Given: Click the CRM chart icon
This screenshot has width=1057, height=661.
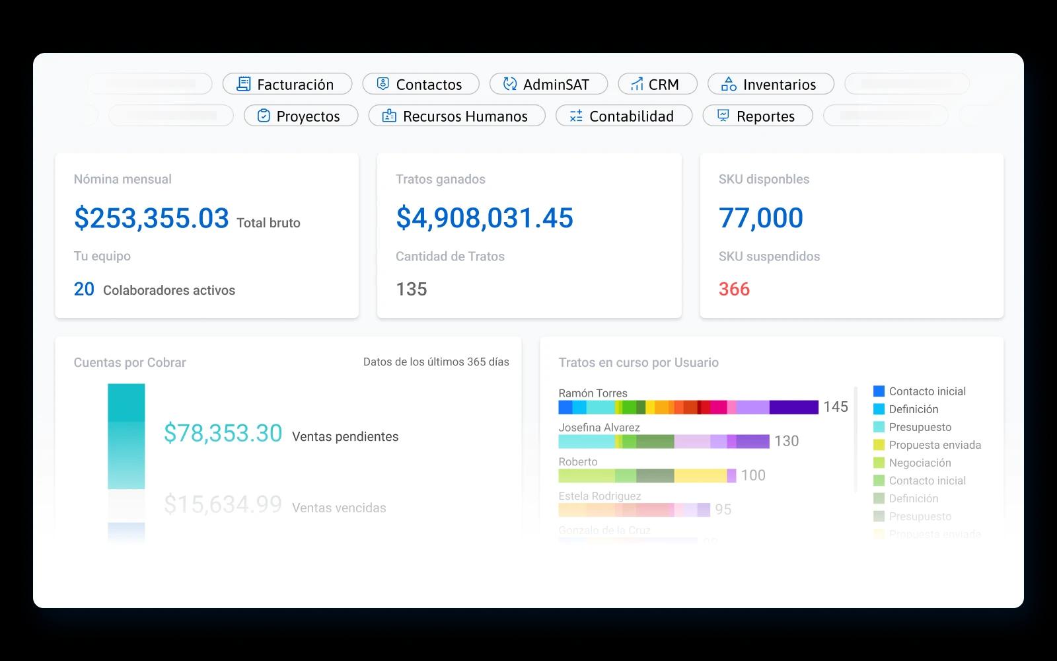Looking at the screenshot, I should coord(637,84).
